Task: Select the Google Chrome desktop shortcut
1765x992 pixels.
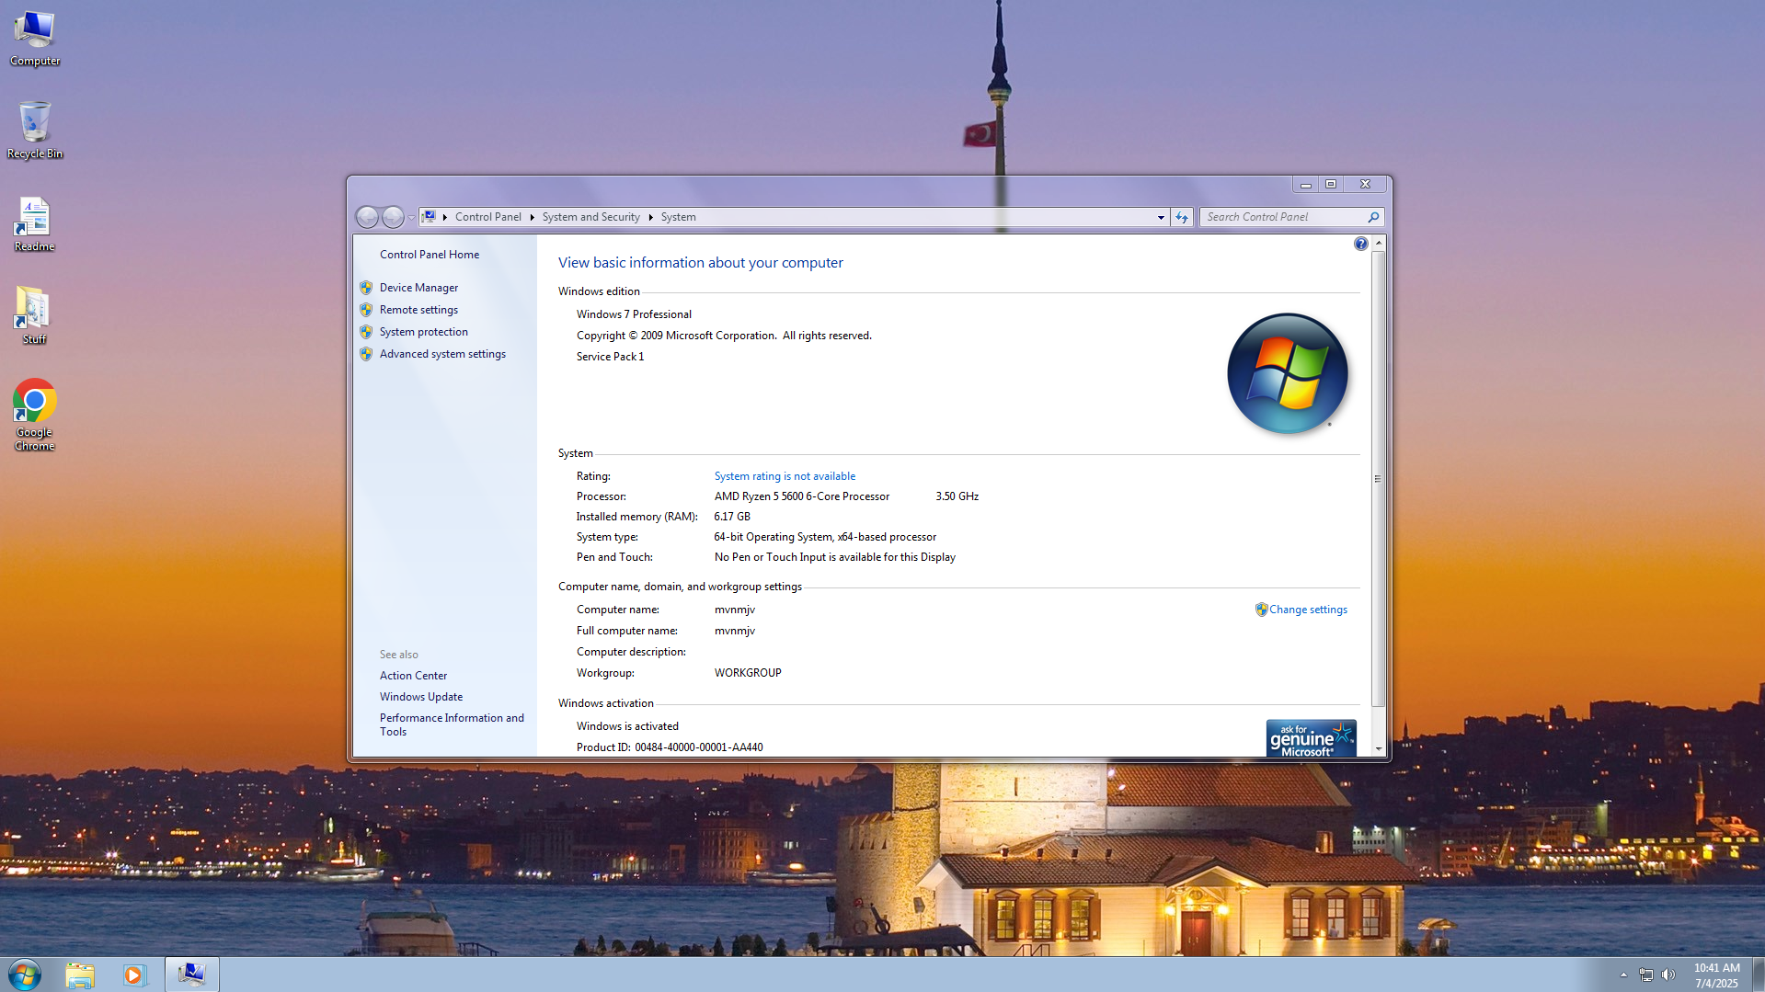Action: coord(34,416)
